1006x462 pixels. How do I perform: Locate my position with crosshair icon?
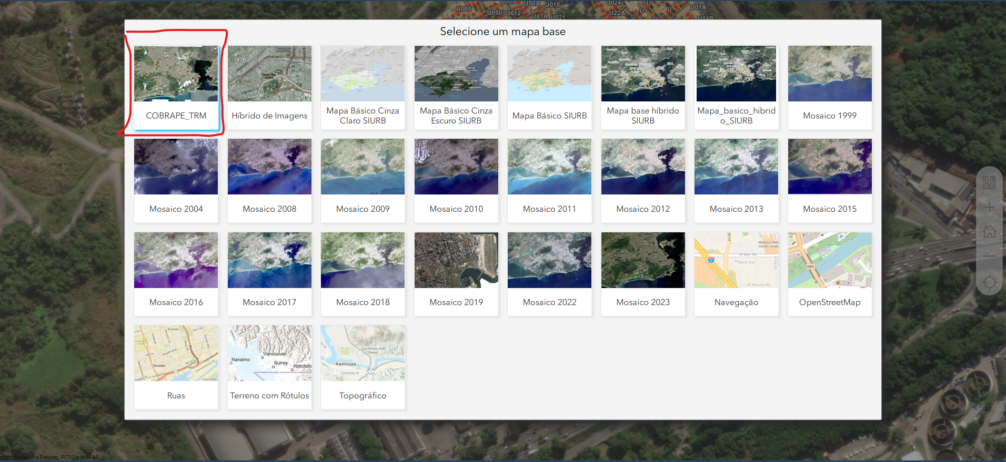pos(989,282)
